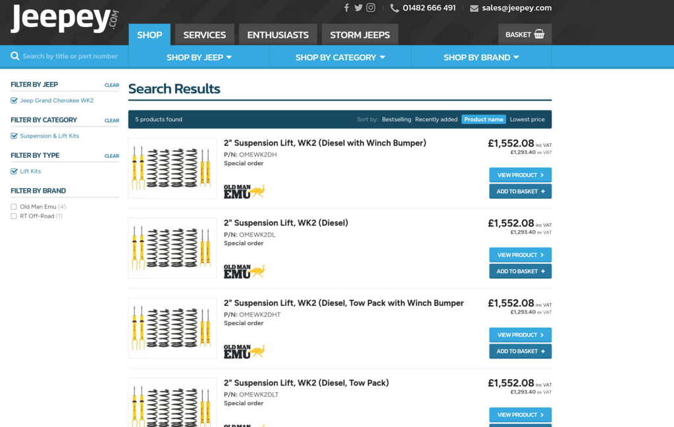Screen dimensions: 674x427
Task: Open the Jeepey Instagram icon
Action: click(371, 8)
